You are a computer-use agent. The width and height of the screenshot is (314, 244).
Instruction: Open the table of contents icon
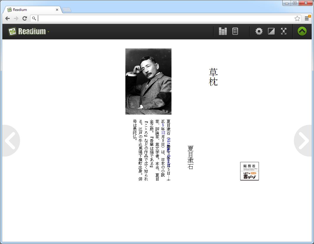pos(235,31)
